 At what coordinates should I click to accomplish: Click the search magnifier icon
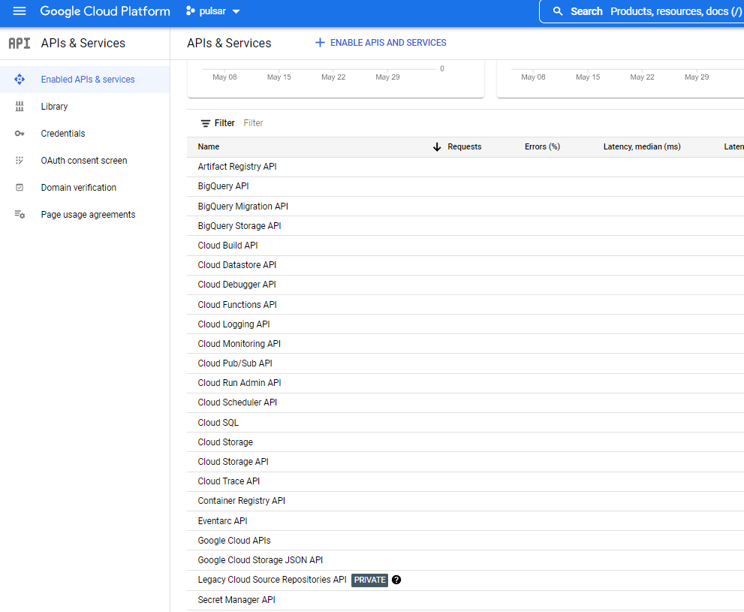pos(558,11)
